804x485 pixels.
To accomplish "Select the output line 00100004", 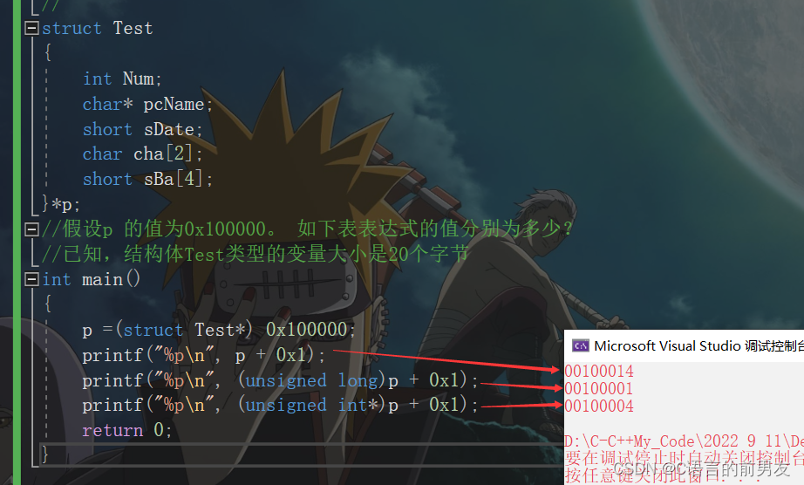I will pos(599,406).
